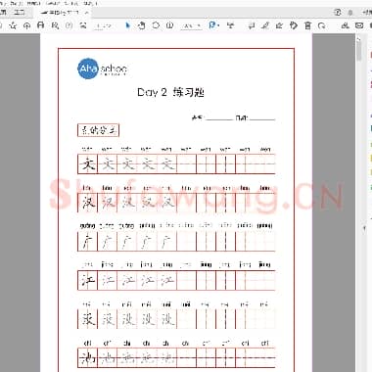
Task: Click the find text magnifier icon
Action: (55, 25)
